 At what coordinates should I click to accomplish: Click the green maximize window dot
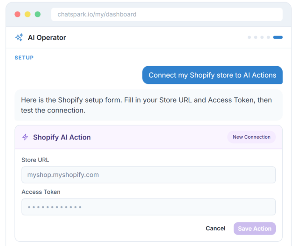pyautogui.click(x=38, y=14)
